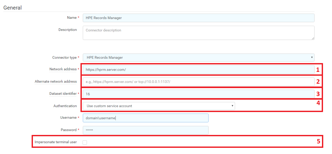This screenshot has width=332, height=154.
Task: Click the Description box resize handle
Action: click(313, 39)
